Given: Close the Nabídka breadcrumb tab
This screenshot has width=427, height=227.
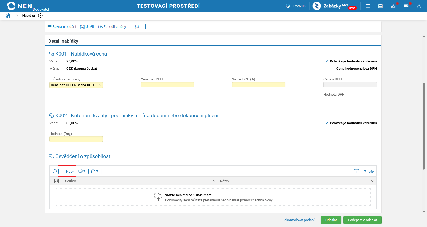Looking at the screenshot, I should 40,15.
